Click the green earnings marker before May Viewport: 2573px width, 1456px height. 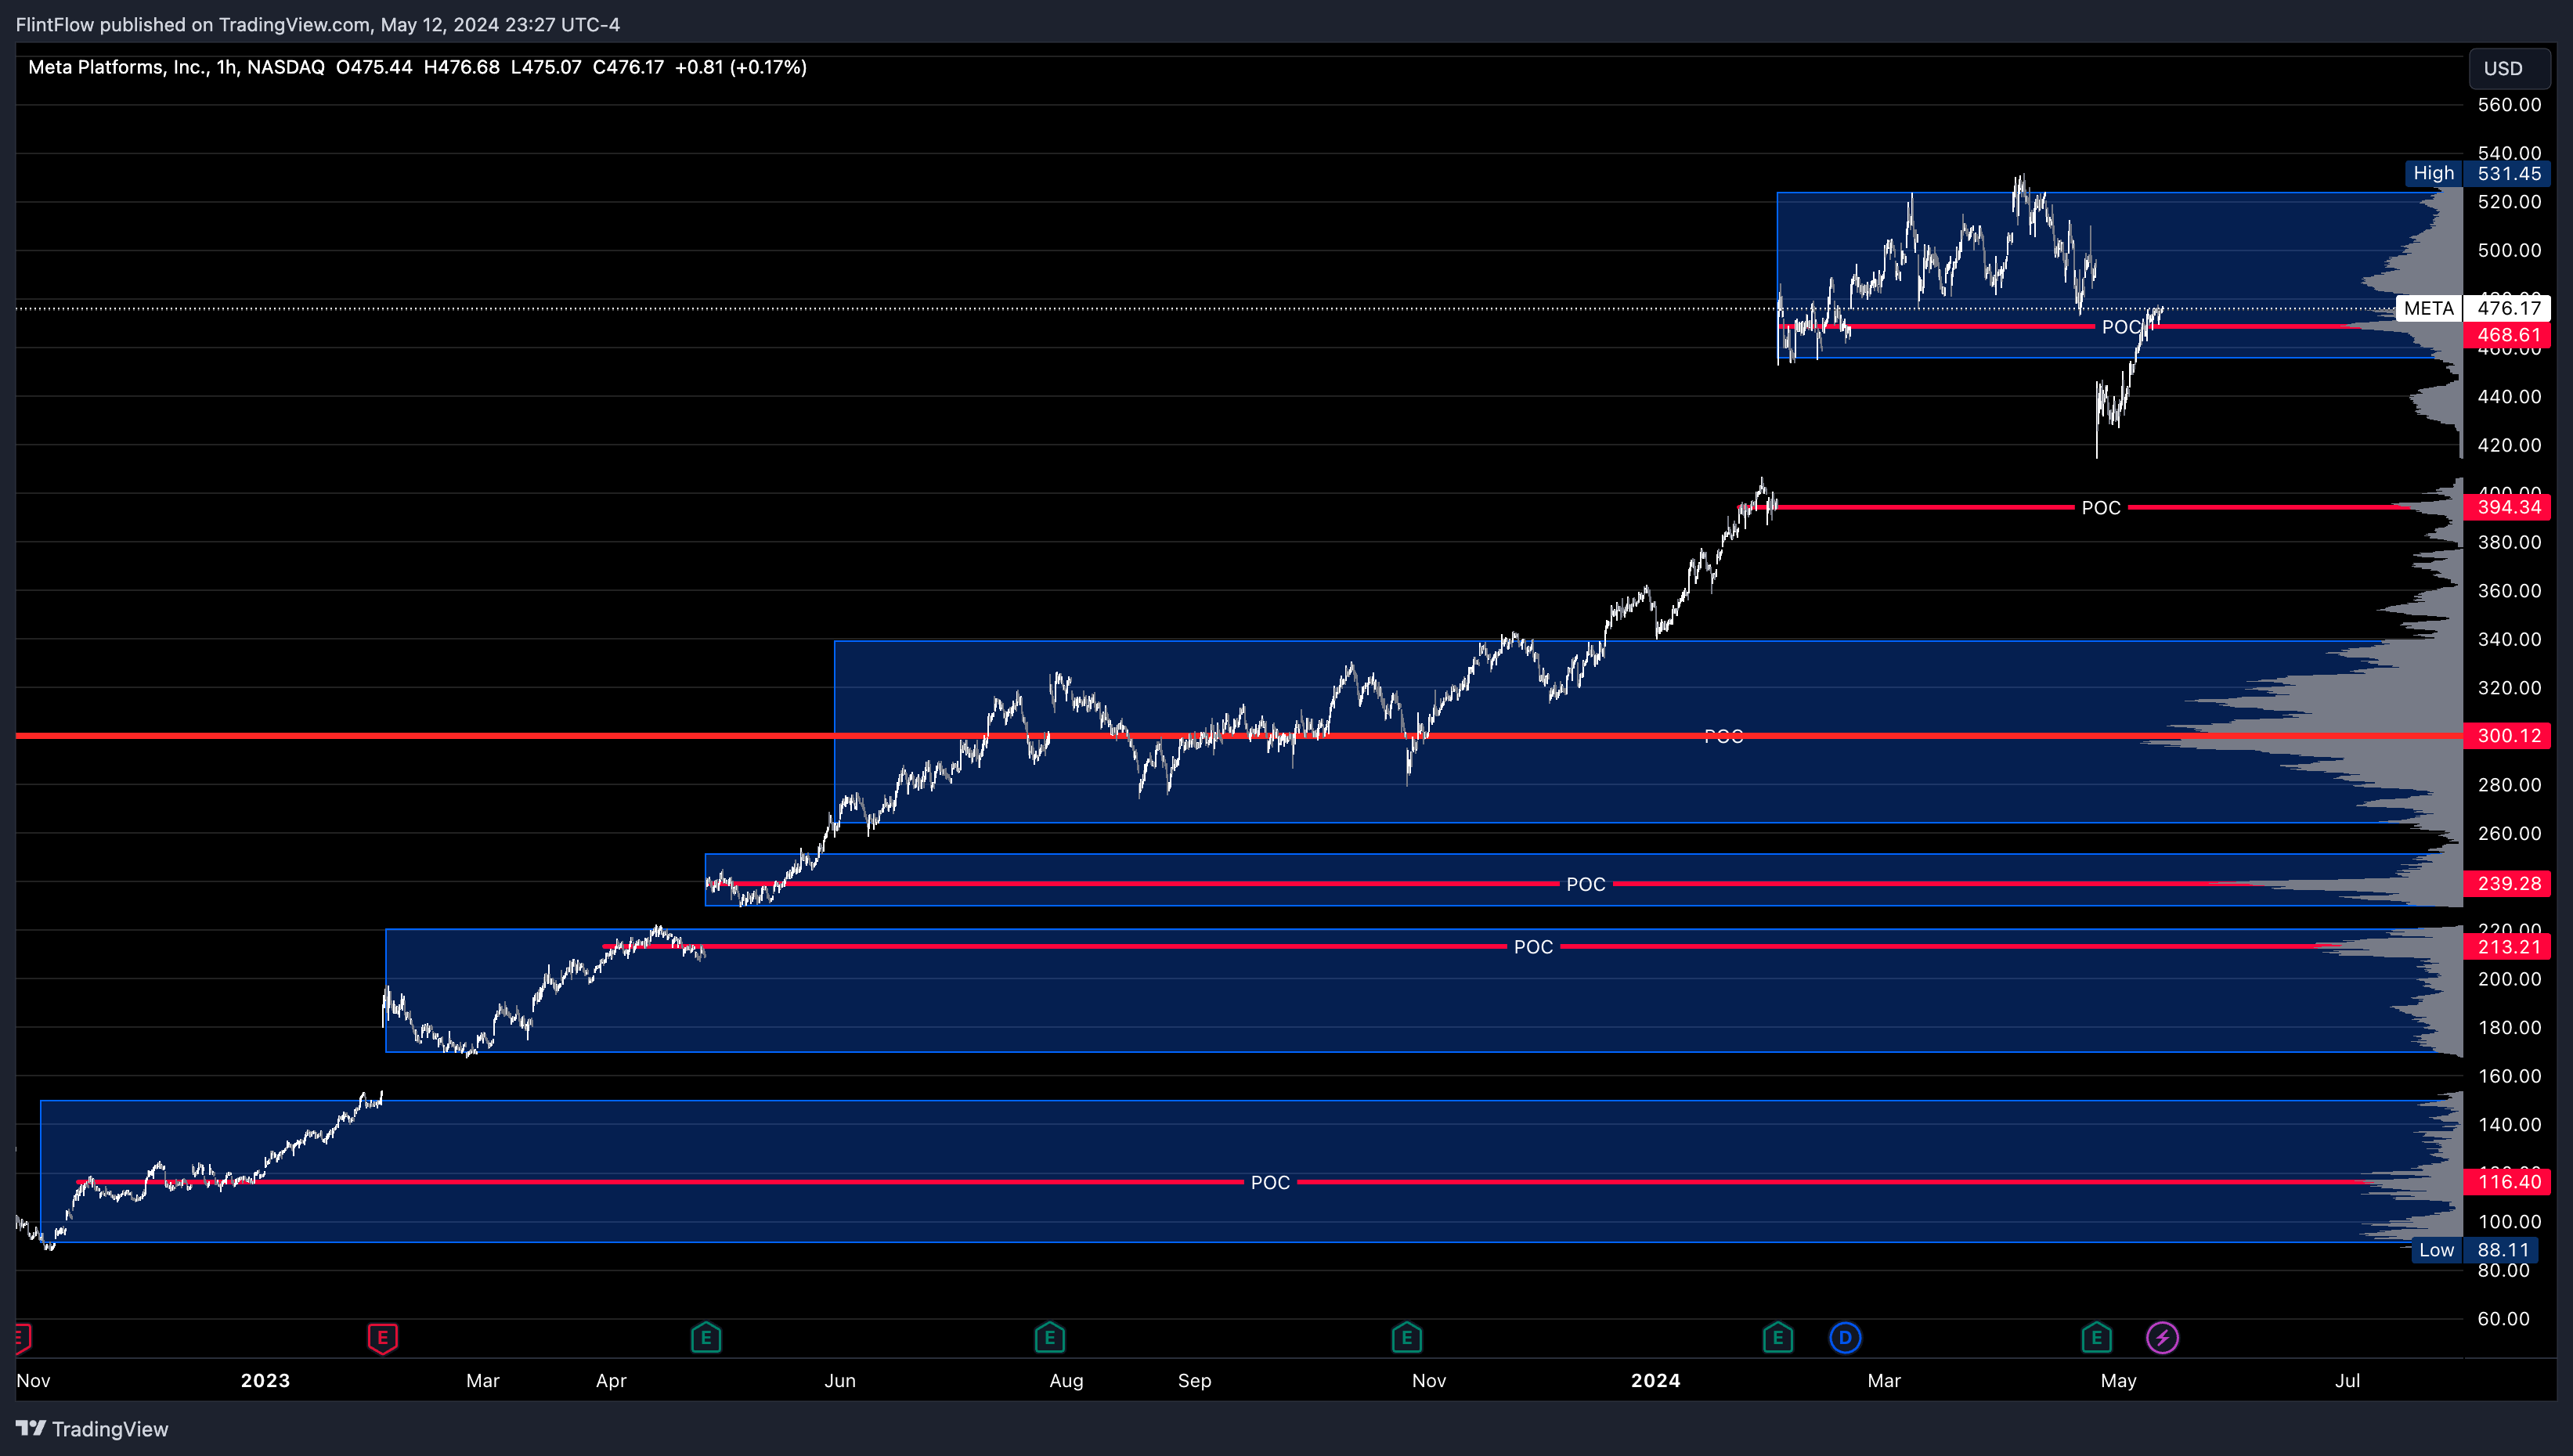point(2096,1337)
